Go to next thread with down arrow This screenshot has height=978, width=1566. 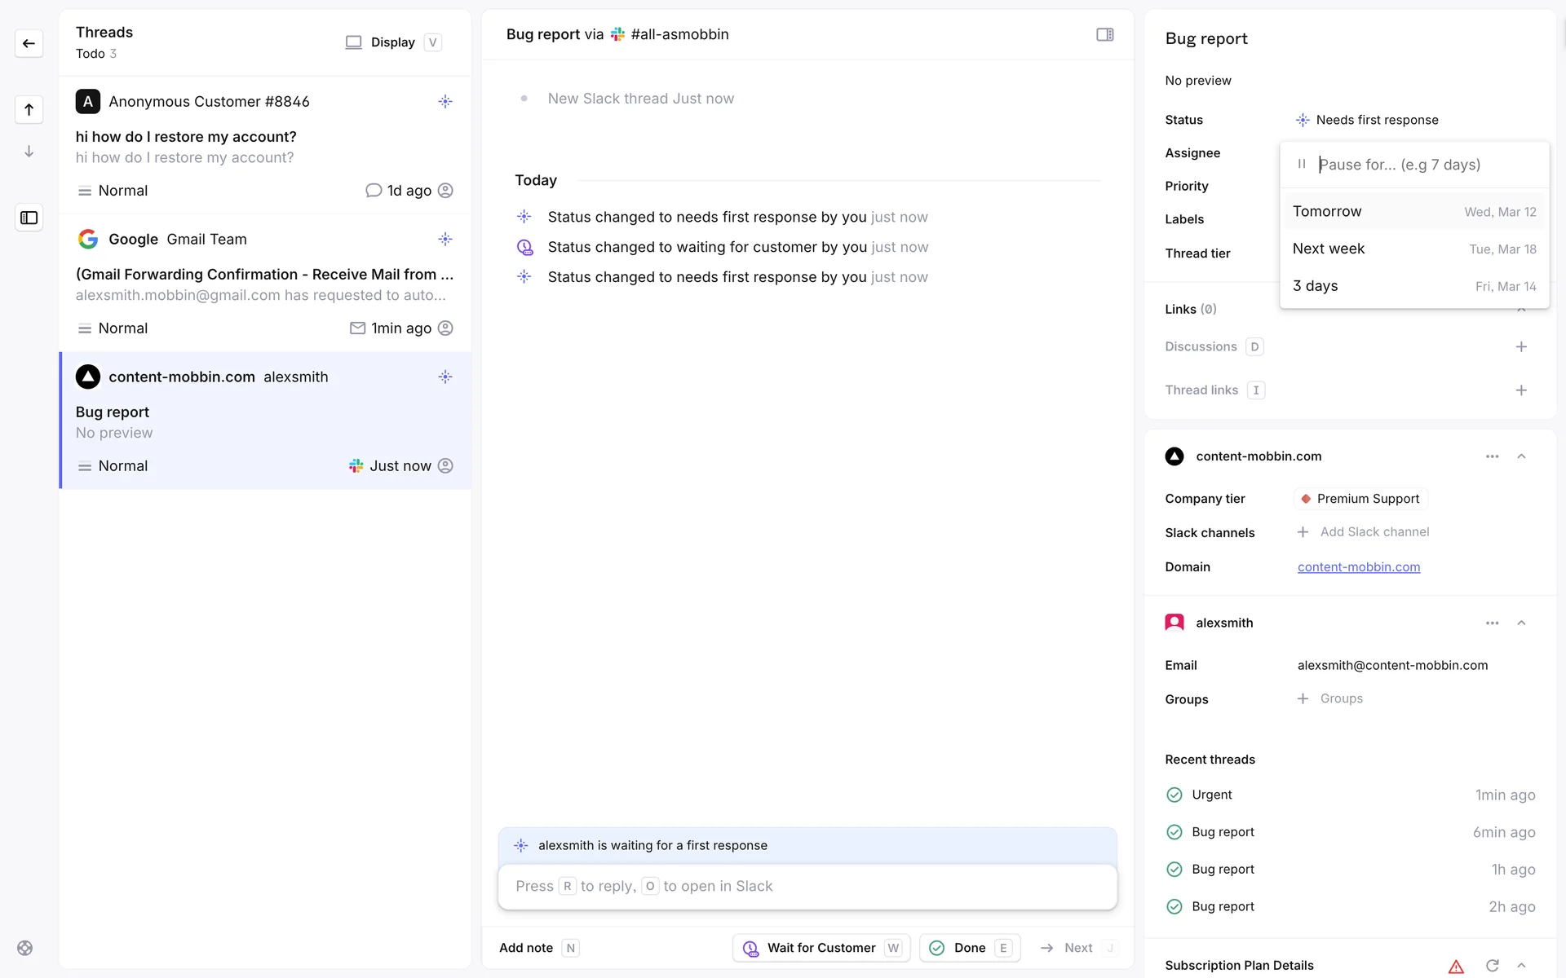click(29, 152)
